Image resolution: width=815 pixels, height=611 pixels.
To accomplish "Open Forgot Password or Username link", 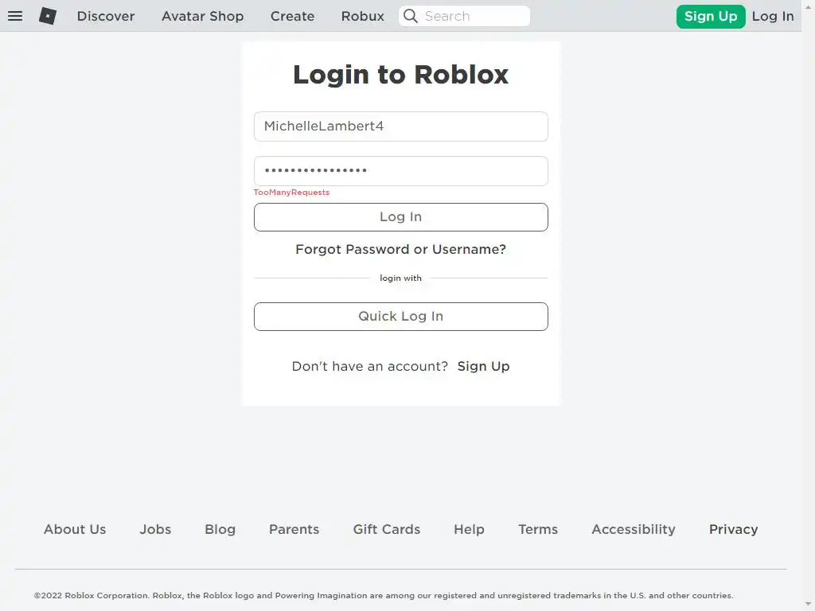I will (401, 249).
